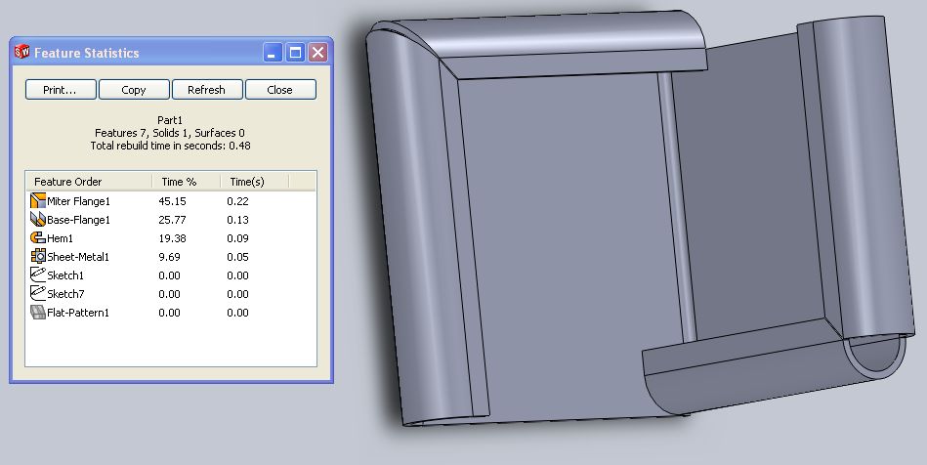Click the SolidWorks logo in the title bar

click(x=21, y=52)
